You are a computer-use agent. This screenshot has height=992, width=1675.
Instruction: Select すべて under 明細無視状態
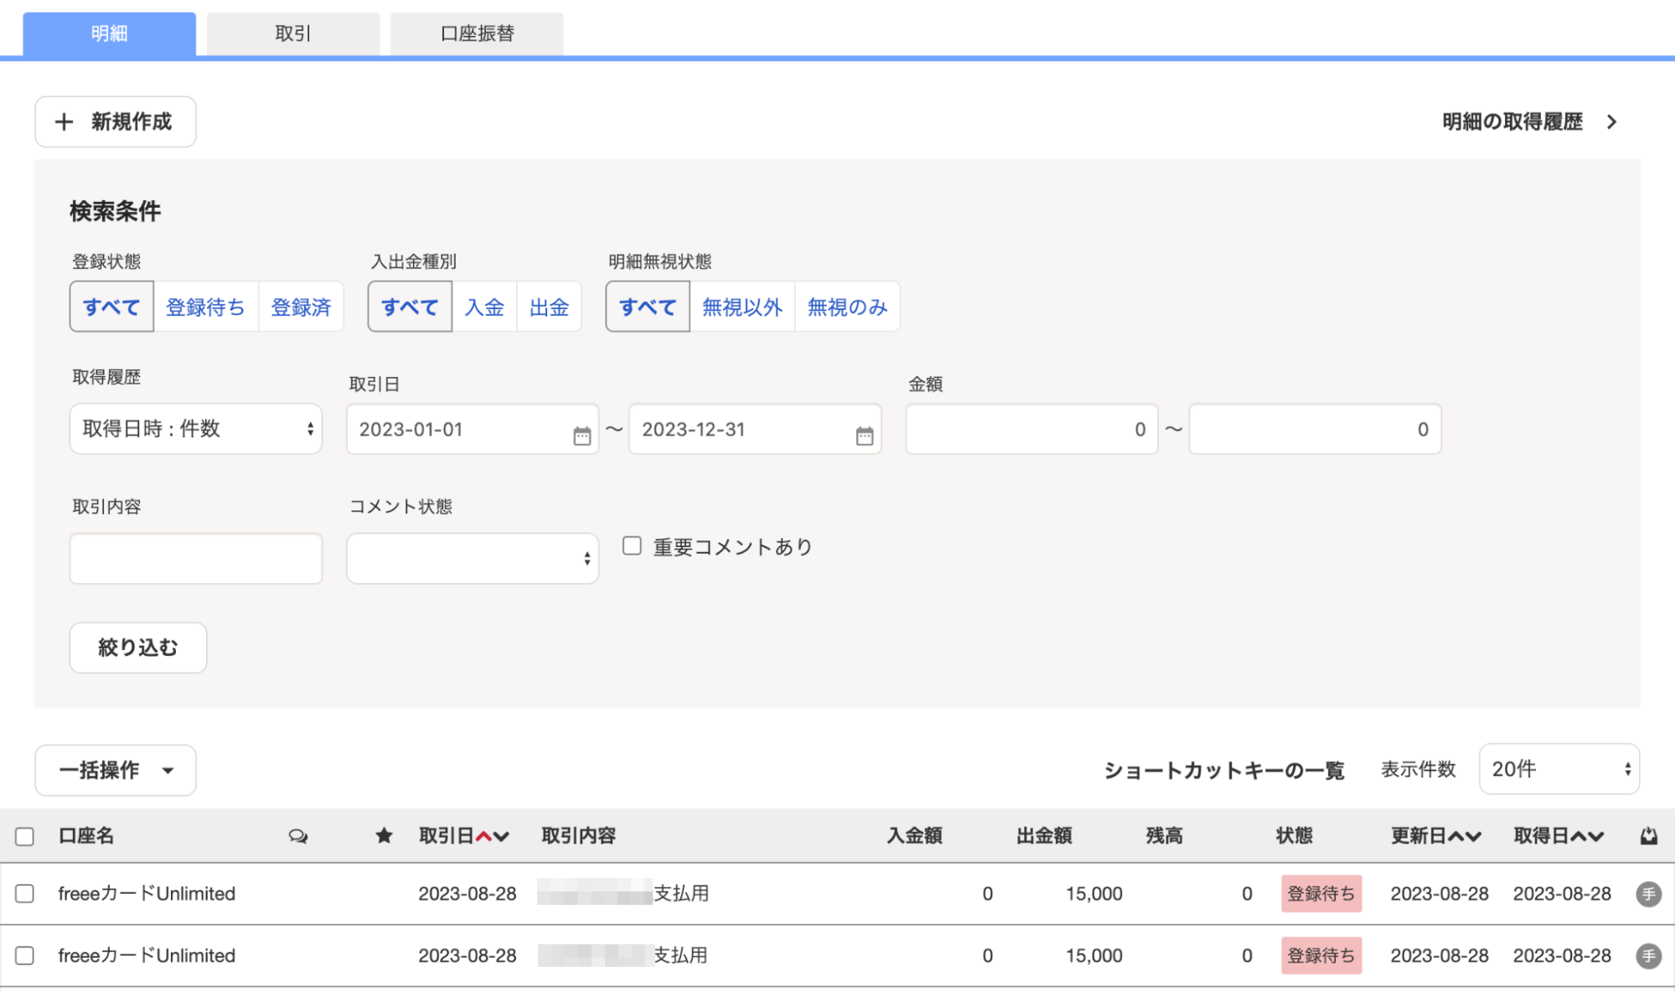[x=648, y=307]
